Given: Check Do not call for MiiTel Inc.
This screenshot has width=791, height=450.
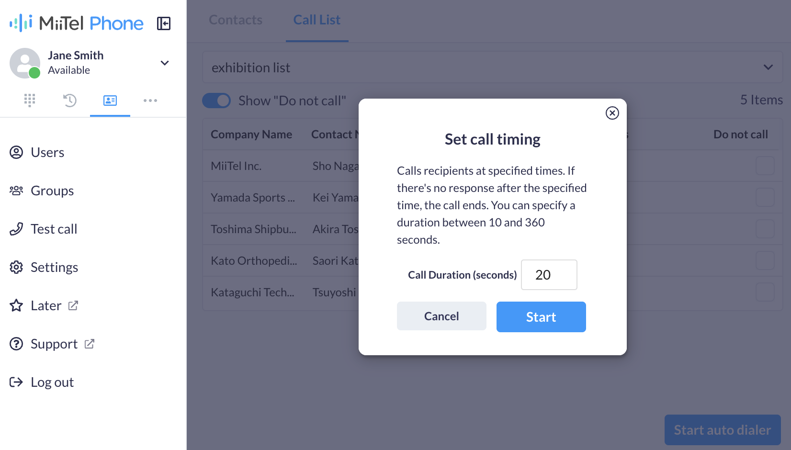Looking at the screenshot, I should [765, 166].
